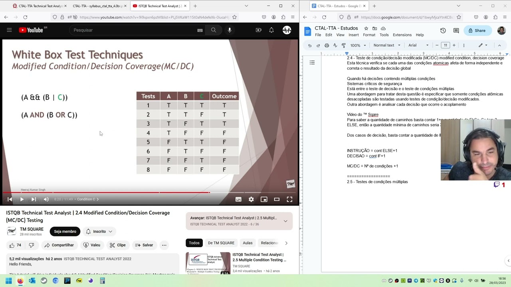Screen dimensions: 511x287
Task: Enter fullscreen in the video player
Action: 289,199
